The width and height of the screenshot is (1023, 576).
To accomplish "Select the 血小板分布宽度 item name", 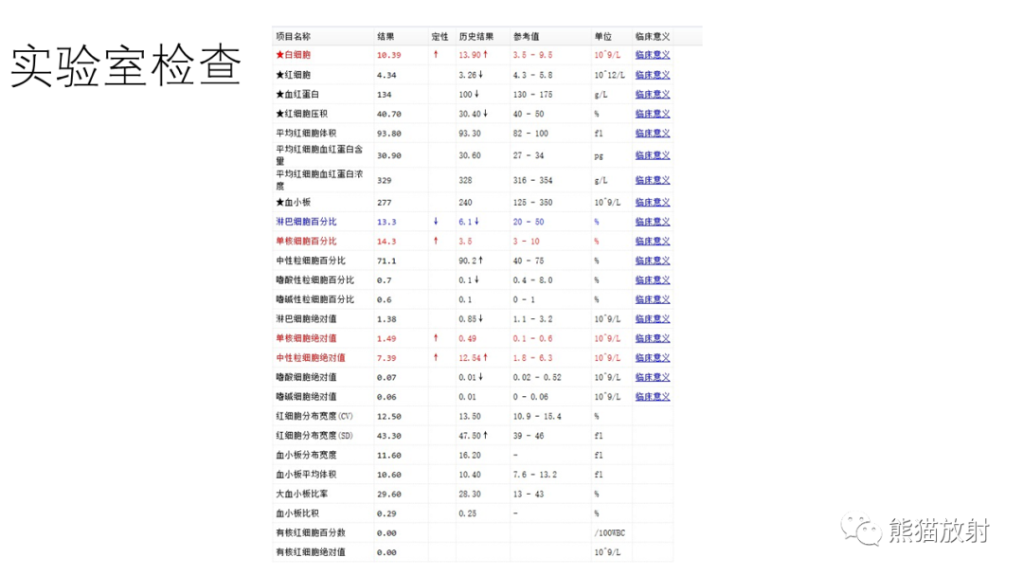I will point(306,455).
